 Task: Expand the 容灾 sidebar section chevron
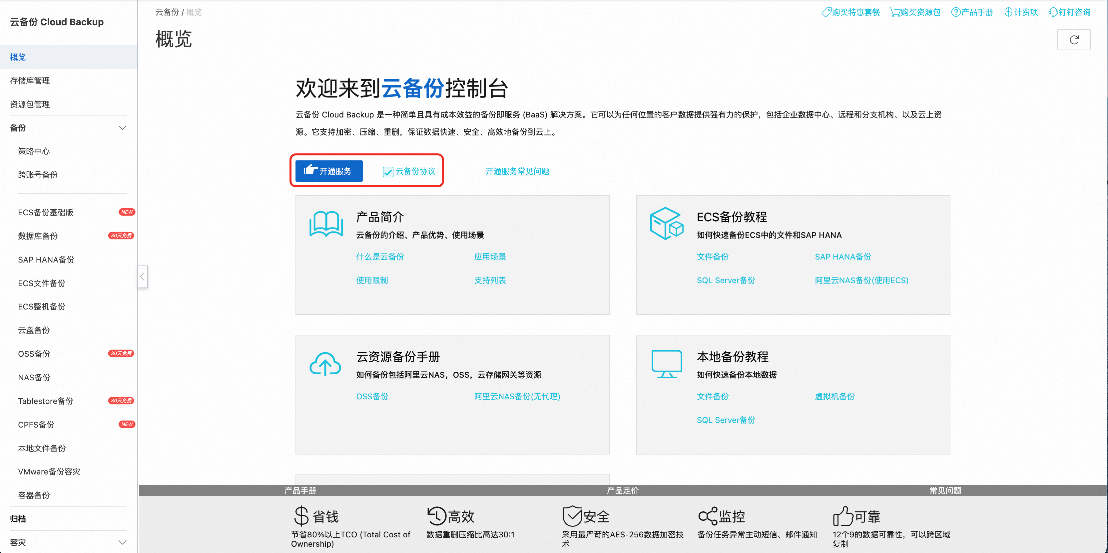123,542
